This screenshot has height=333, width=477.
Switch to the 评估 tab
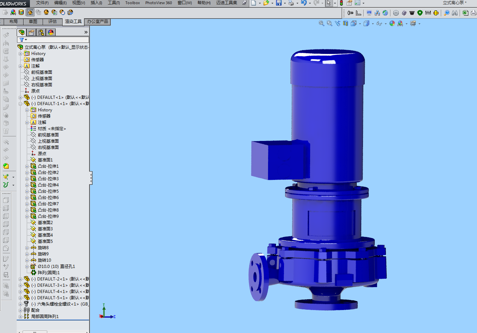click(52, 22)
